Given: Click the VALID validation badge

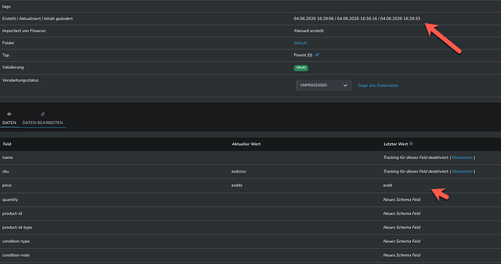Looking at the screenshot, I should tap(301, 67).
